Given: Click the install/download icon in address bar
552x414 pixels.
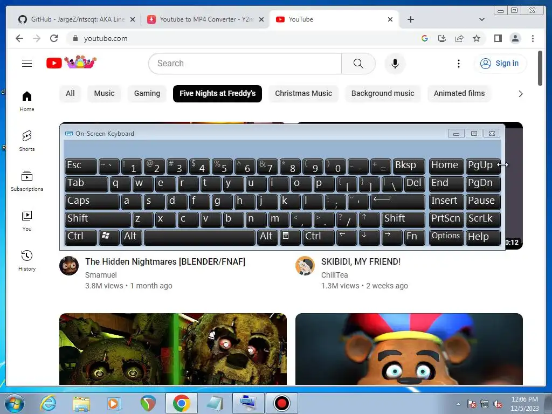Looking at the screenshot, I should coord(442,38).
